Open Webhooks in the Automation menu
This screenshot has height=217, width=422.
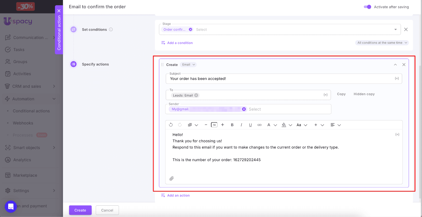pos(23,123)
